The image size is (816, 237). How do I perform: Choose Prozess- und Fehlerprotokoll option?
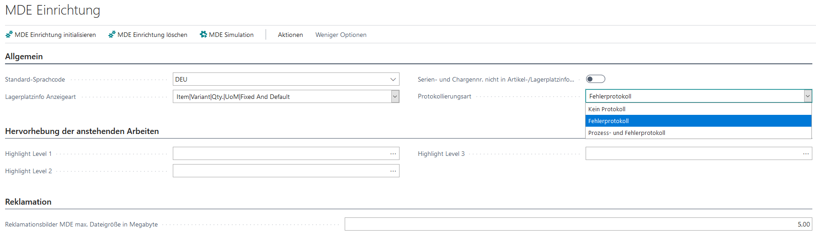click(626, 133)
